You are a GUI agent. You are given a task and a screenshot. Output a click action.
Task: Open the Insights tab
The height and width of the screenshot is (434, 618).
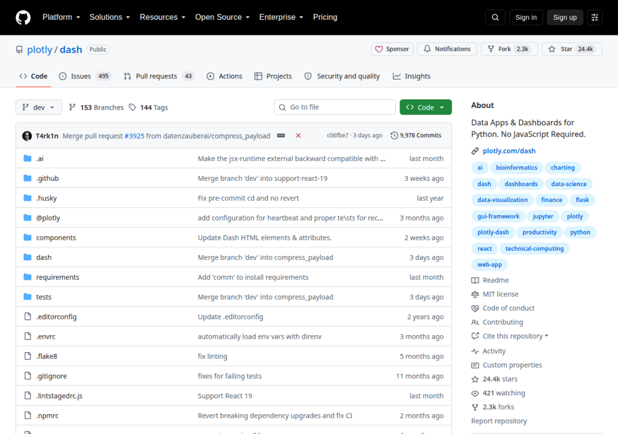click(412, 76)
